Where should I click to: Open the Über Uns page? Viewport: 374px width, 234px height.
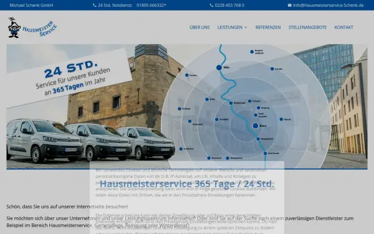(199, 27)
